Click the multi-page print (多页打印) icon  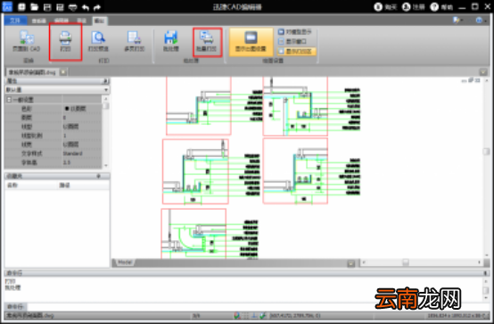135,37
